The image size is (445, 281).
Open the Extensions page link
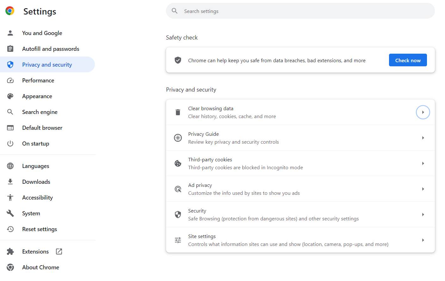pyautogui.click(x=47, y=251)
